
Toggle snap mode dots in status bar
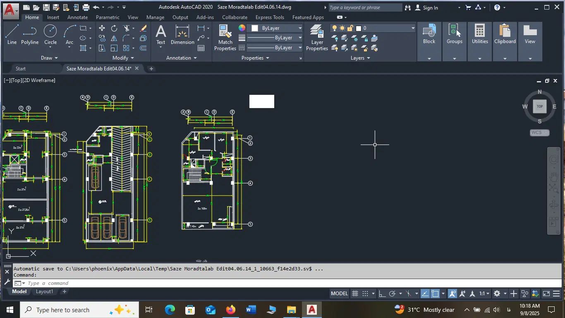(365, 294)
